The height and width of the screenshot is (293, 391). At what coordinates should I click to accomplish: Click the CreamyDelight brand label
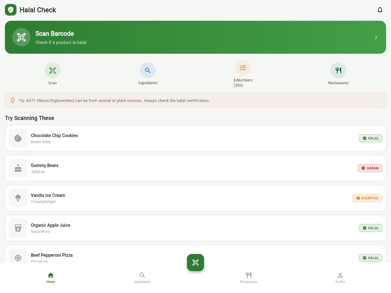click(x=43, y=202)
